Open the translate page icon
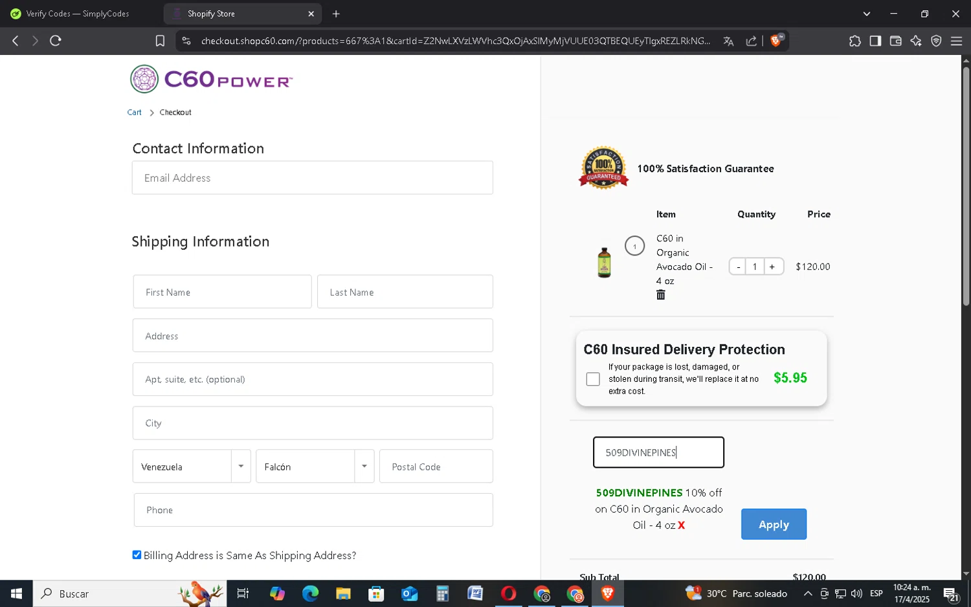The width and height of the screenshot is (971, 607). 728,41
